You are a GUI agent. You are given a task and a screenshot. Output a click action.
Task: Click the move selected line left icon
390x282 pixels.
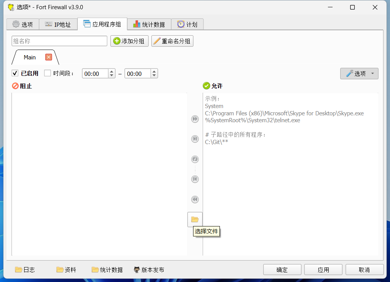pyautogui.click(x=195, y=179)
